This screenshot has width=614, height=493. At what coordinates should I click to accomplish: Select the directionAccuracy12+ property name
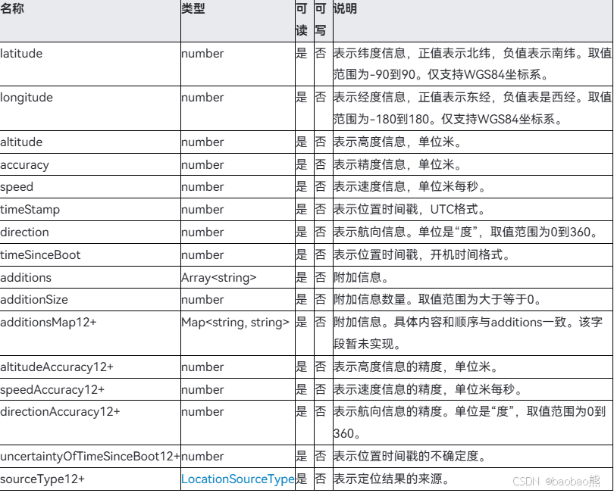click(60, 412)
